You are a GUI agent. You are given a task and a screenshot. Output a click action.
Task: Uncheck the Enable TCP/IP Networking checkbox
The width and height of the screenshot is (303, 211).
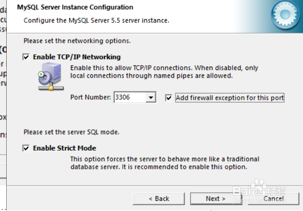26,57
